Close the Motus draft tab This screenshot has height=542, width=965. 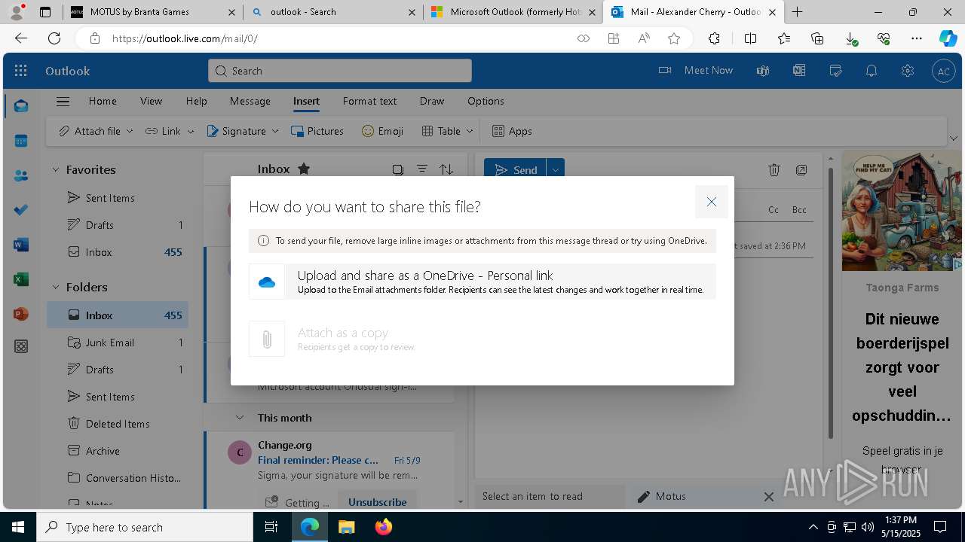pos(768,497)
